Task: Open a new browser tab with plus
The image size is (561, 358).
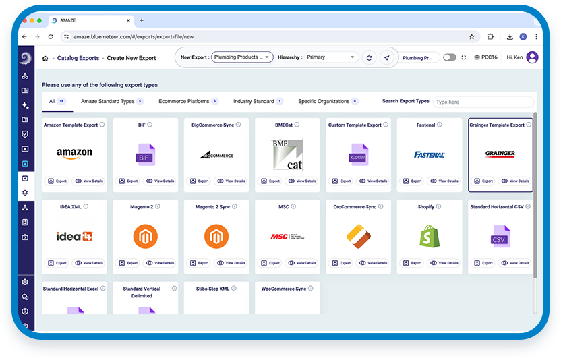Action: [142, 20]
